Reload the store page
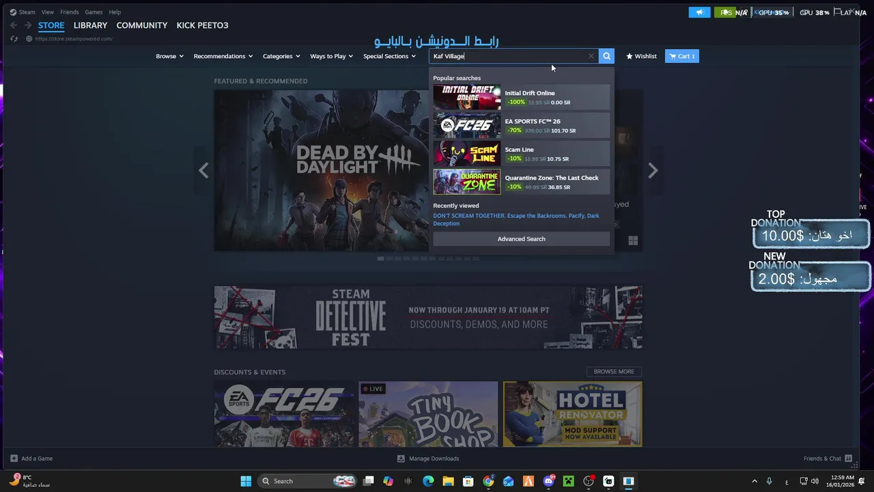874x492 pixels. coord(14,39)
